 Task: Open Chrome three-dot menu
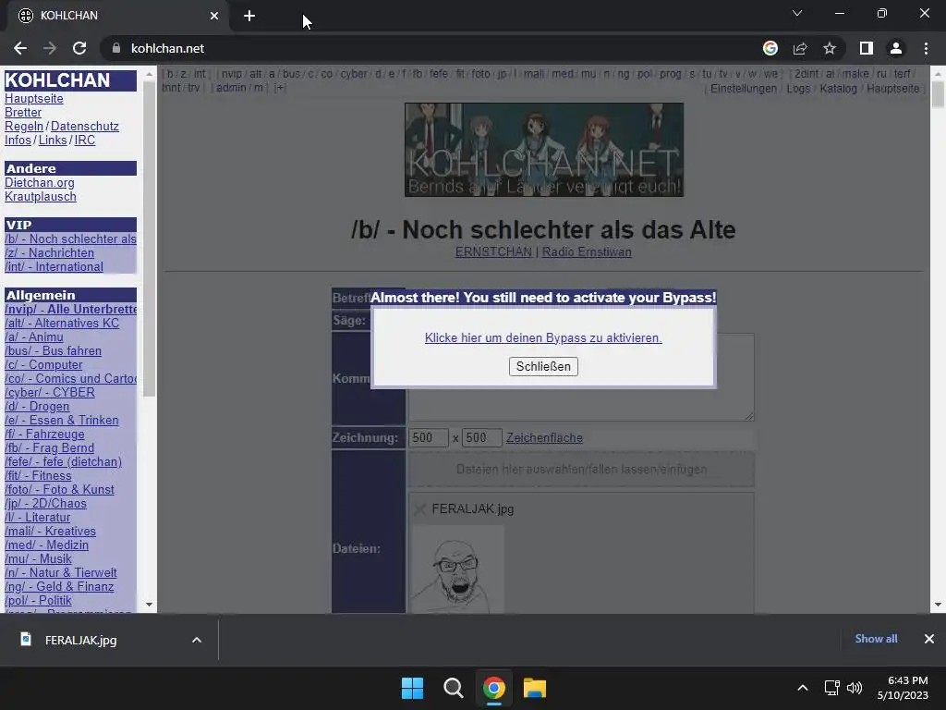point(926,48)
